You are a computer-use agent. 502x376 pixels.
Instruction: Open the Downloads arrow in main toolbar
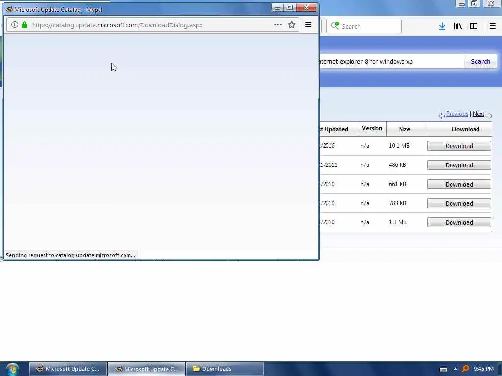coord(442,26)
